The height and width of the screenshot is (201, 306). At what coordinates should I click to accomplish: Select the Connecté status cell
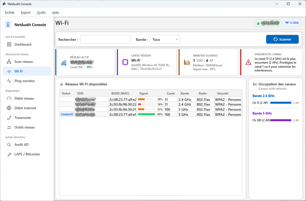[67, 114]
